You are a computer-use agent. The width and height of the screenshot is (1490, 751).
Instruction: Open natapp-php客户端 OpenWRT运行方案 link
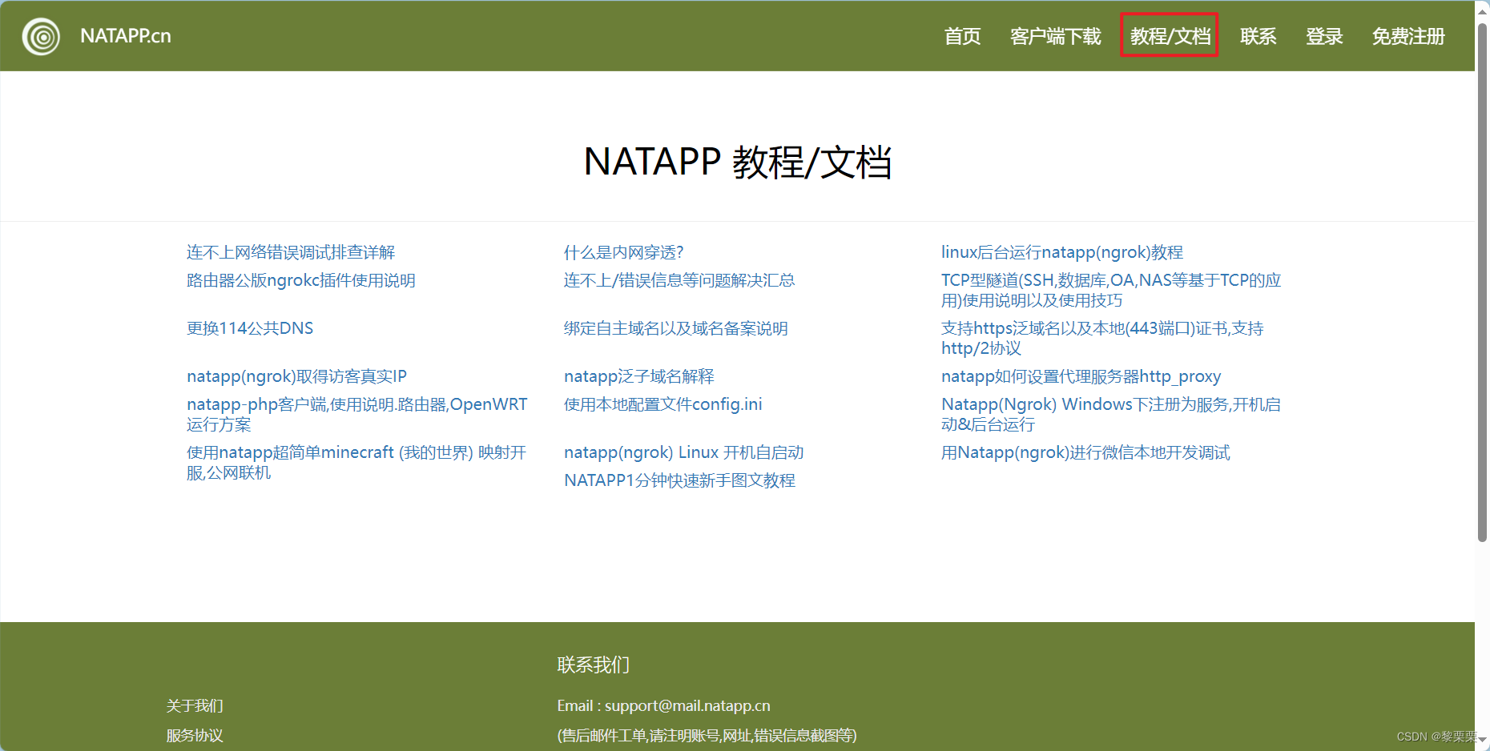357,414
